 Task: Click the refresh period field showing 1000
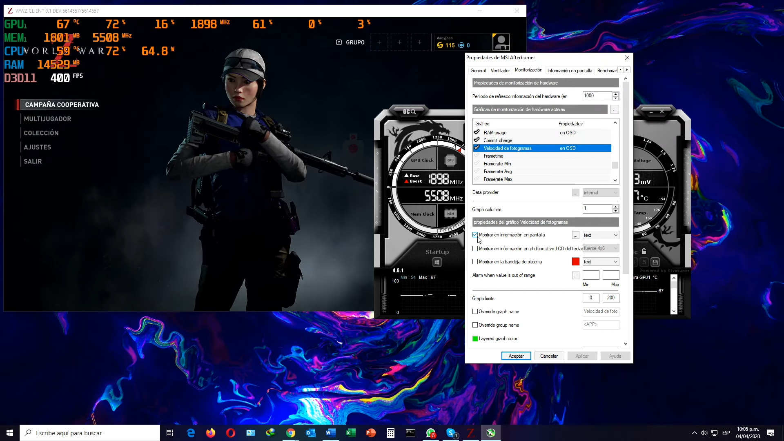pyautogui.click(x=596, y=96)
